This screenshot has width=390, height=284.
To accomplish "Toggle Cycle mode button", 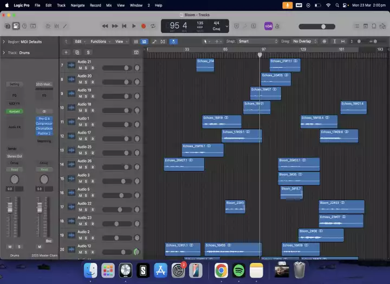I will [153, 26].
